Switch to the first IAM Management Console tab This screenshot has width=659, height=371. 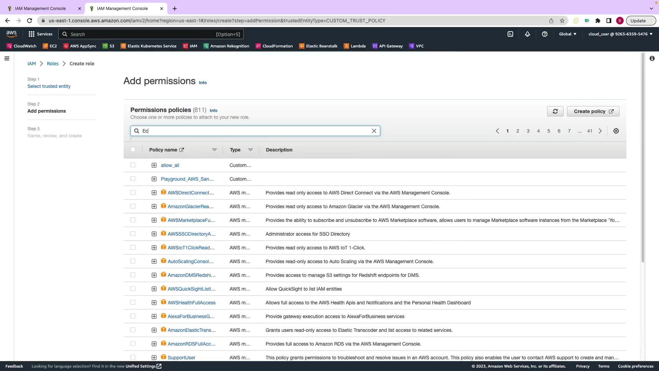coord(41,9)
